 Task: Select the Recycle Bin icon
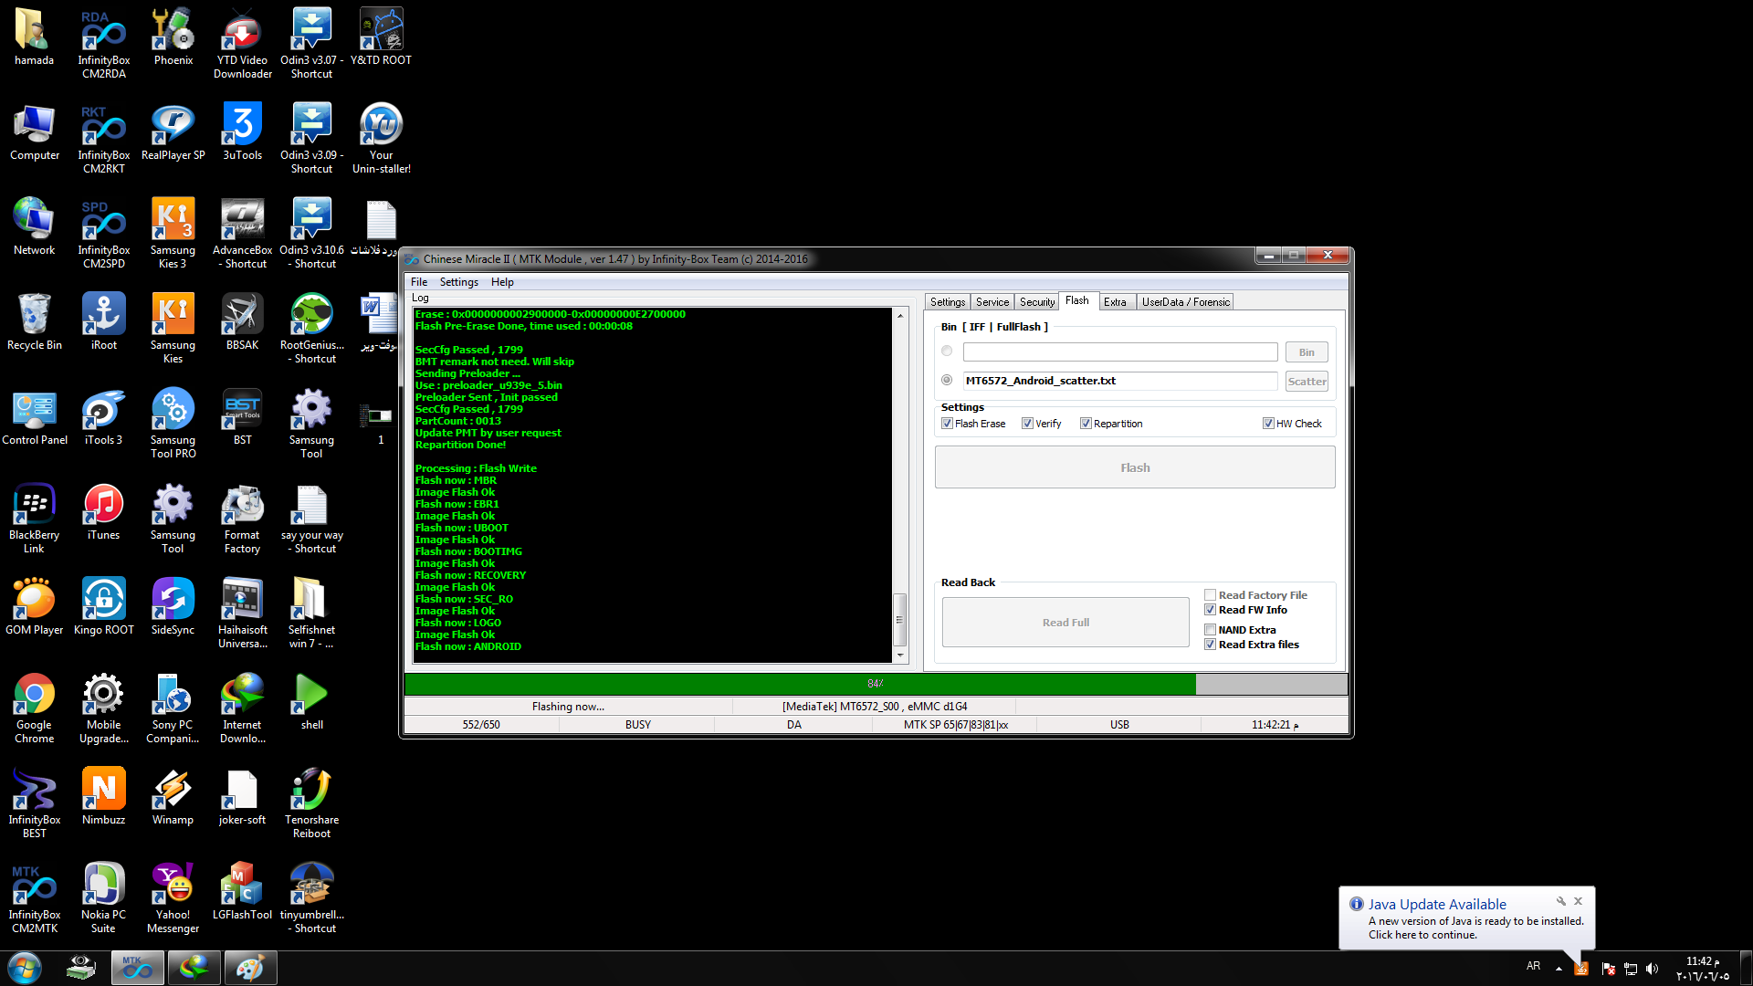35,321
